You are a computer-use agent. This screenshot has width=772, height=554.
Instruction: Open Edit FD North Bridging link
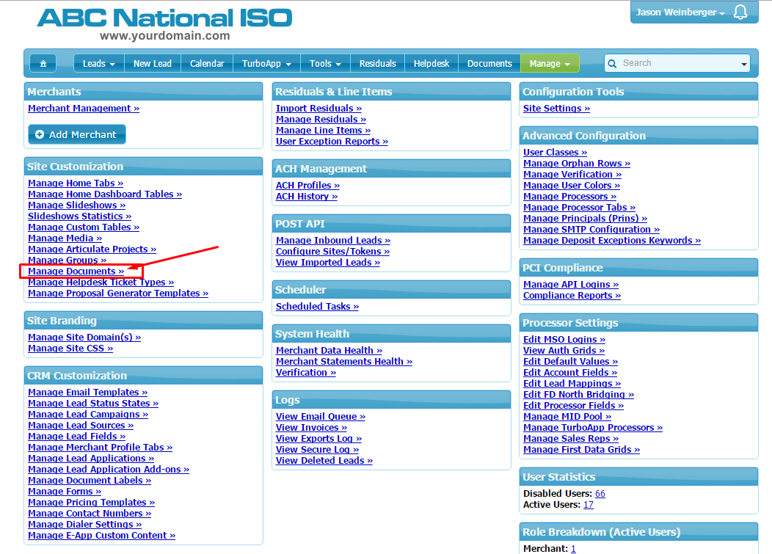pyautogui.click(x=578, y=395)
